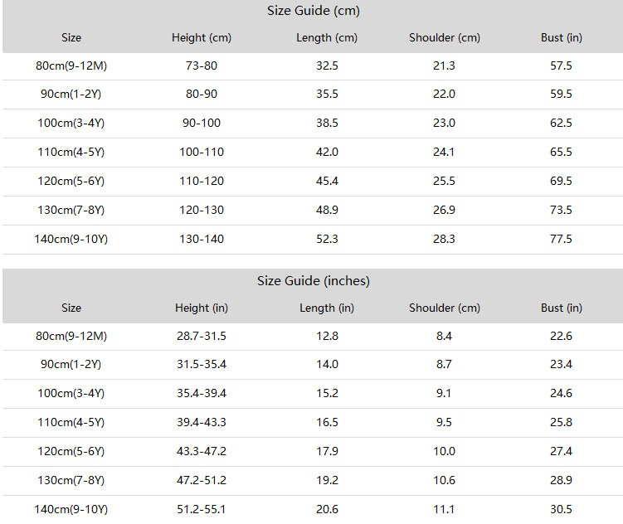Click the "Length (cm)" column header
The height and width of the screenshot is (524, 623).
click(327, 37)
